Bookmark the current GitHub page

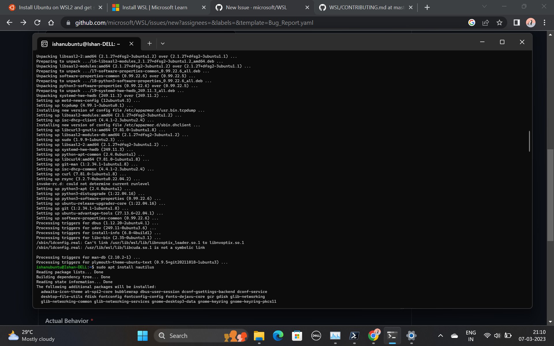[x=500, y=22]
